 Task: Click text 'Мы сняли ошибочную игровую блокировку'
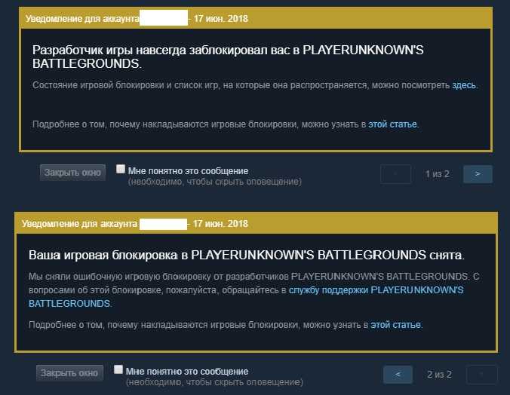120,277
